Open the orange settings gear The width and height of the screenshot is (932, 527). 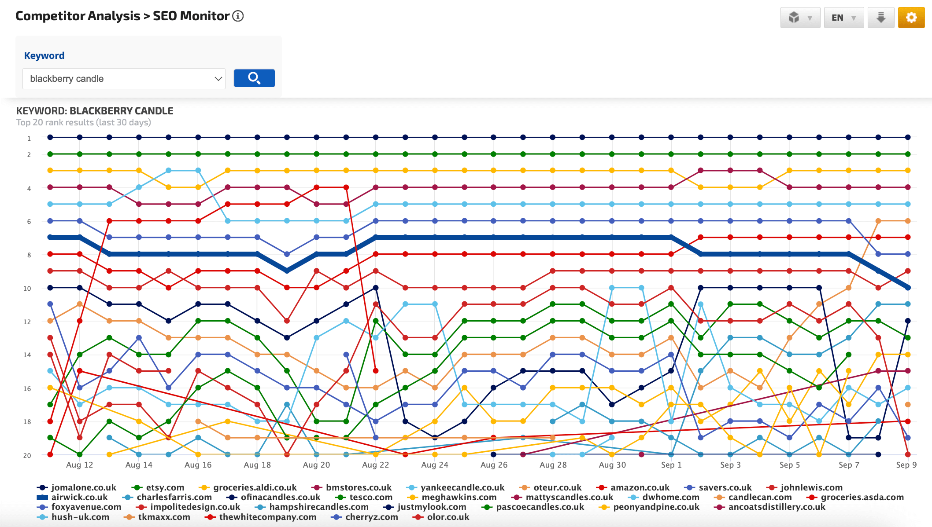tap(911, 18)
